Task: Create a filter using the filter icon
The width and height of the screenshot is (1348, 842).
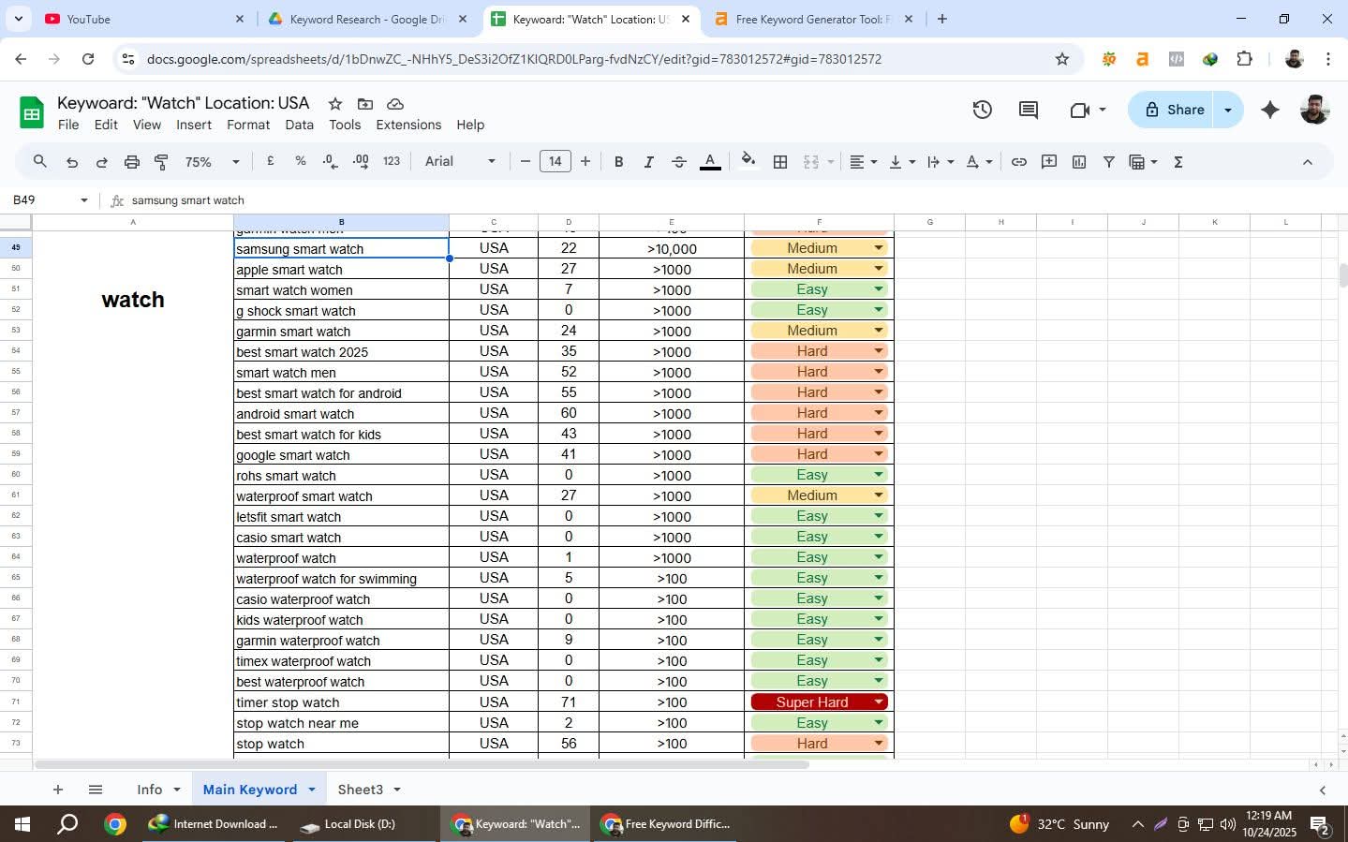Action: pyautogui.click(x=1109, y=161)
